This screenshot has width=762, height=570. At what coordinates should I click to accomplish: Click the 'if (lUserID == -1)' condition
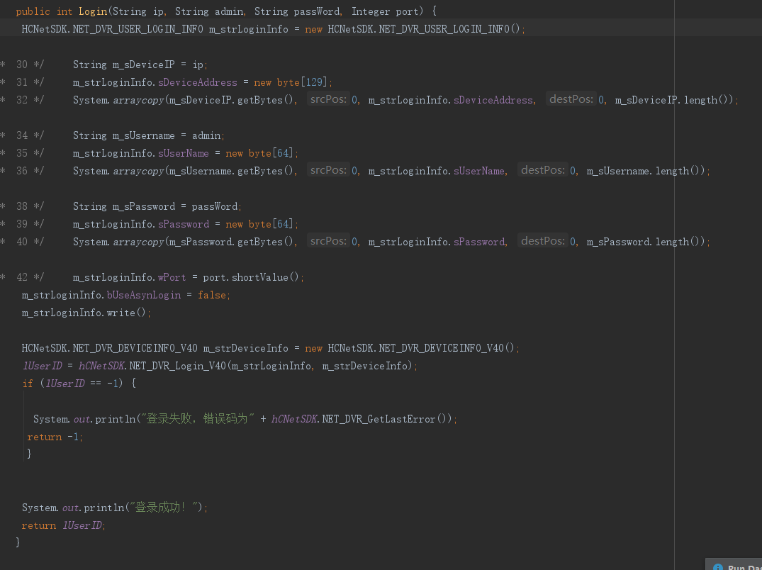[72, 384]
